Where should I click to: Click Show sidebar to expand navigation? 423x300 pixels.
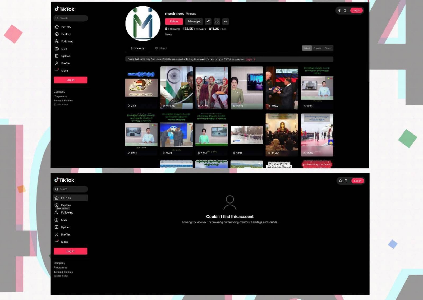click(x=62, y=208)
